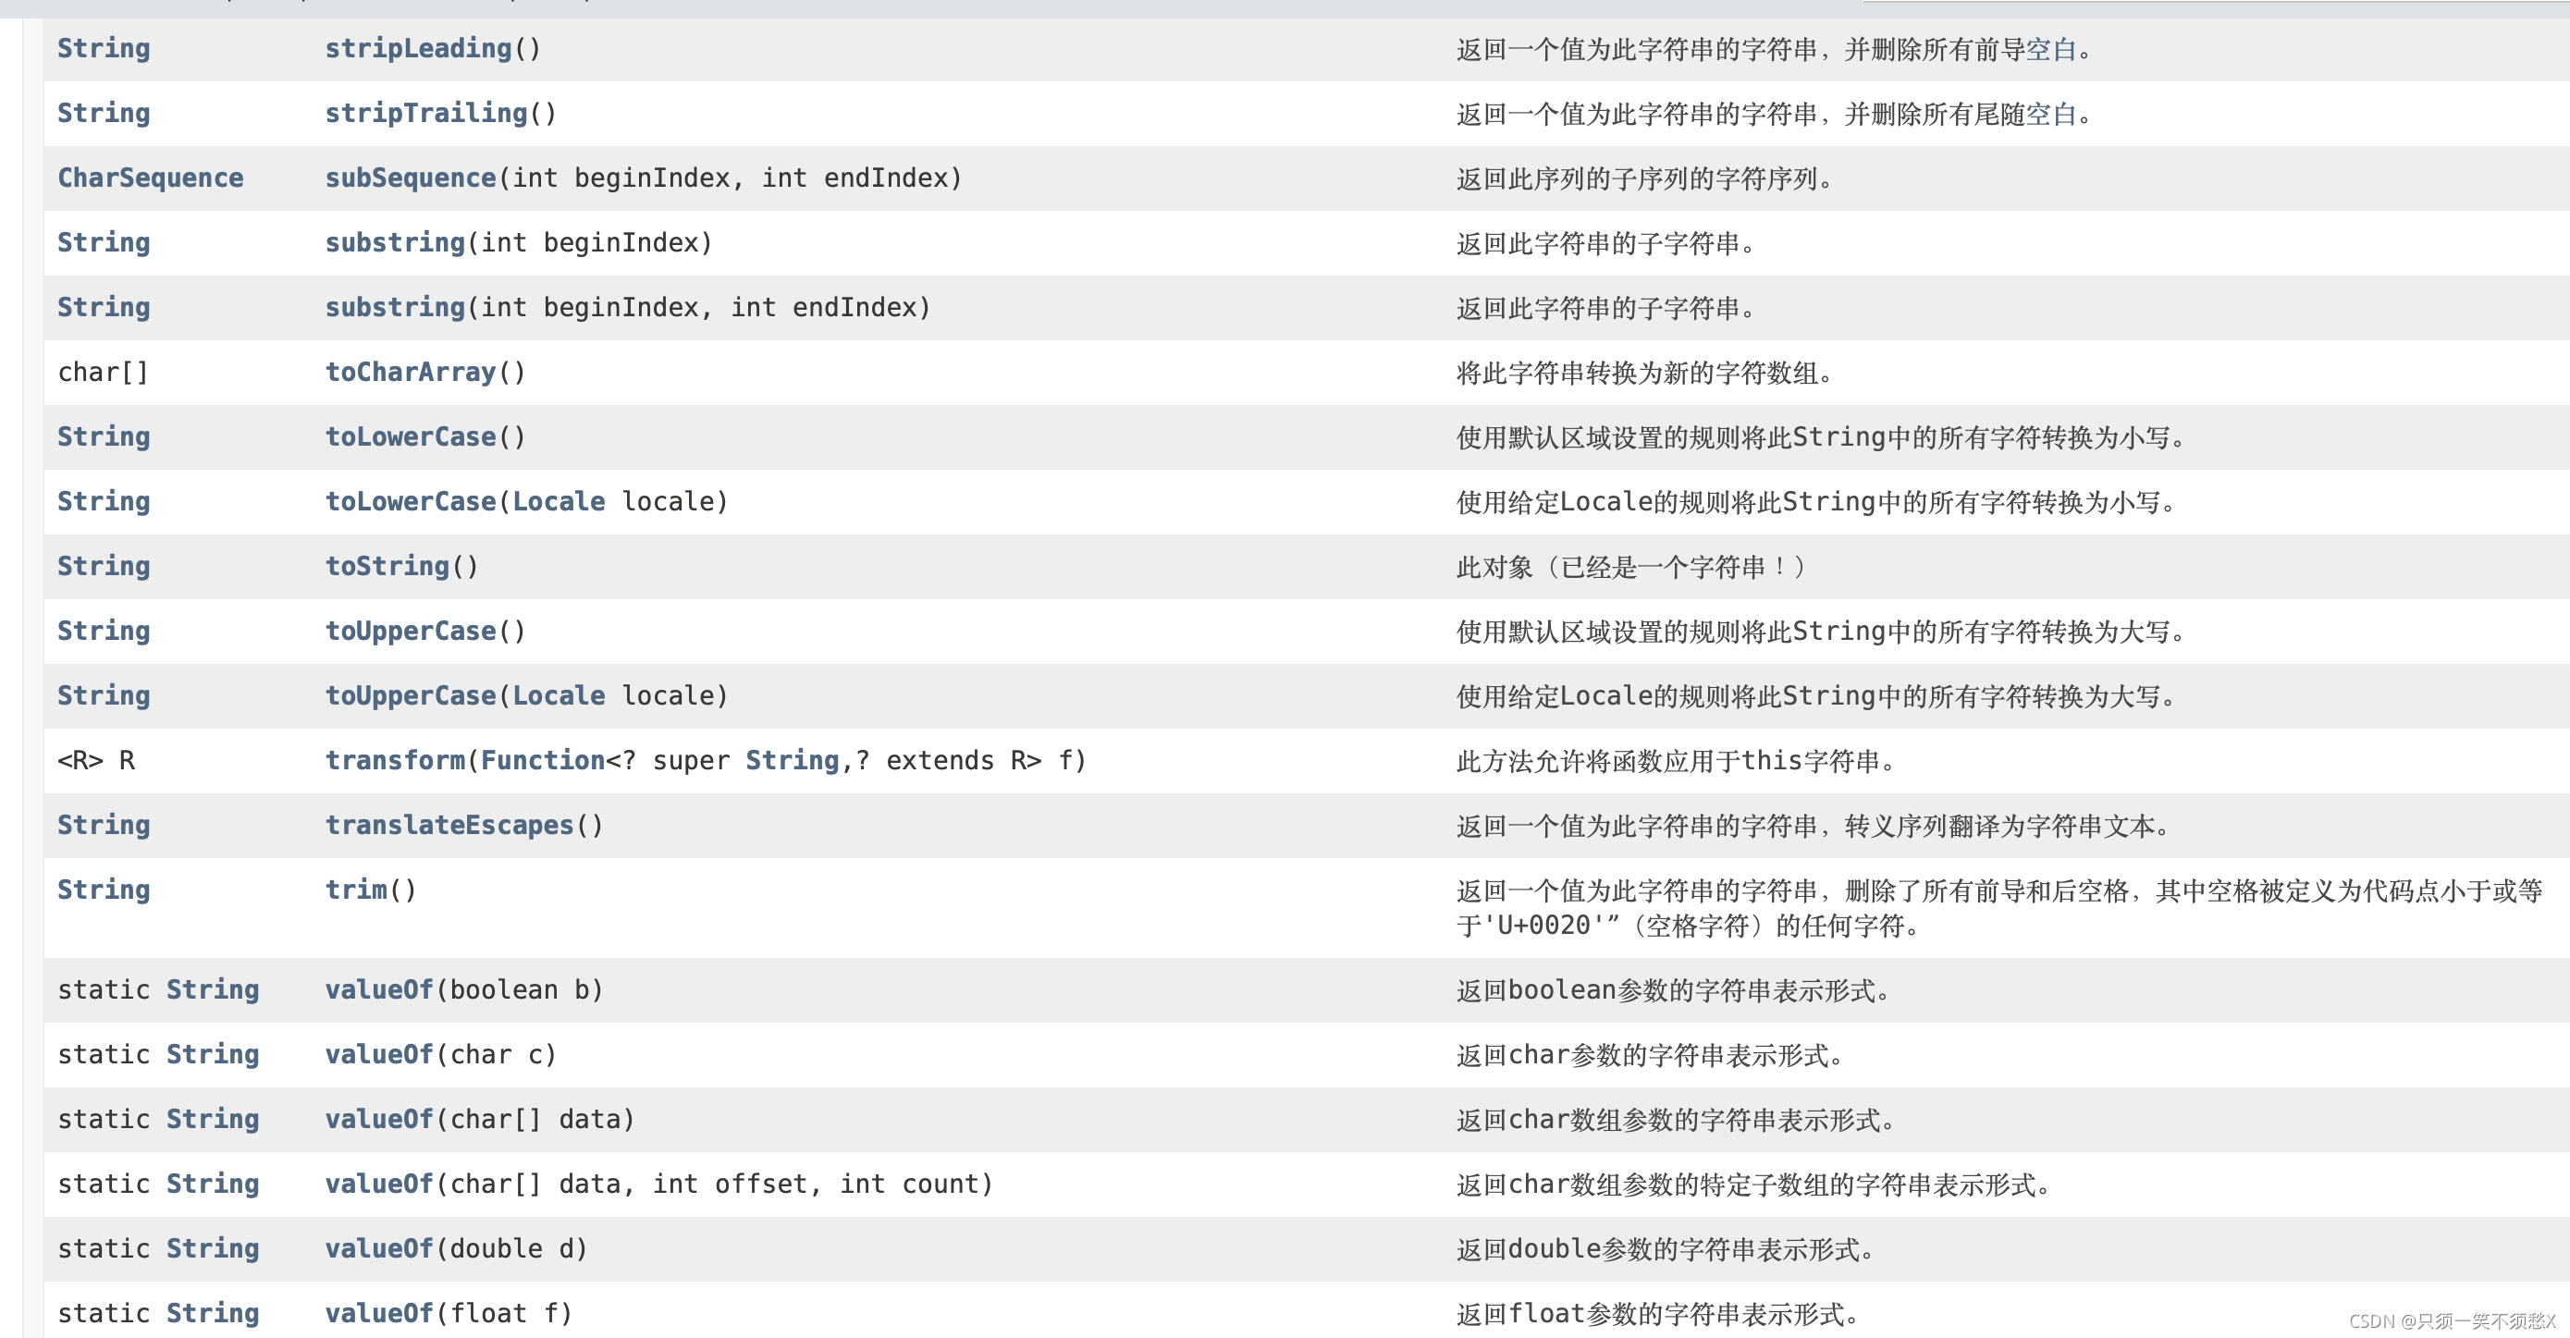Screen dimensions: 2570x1338
Task: Open the transform method link
Action: (x=394, y=761)
